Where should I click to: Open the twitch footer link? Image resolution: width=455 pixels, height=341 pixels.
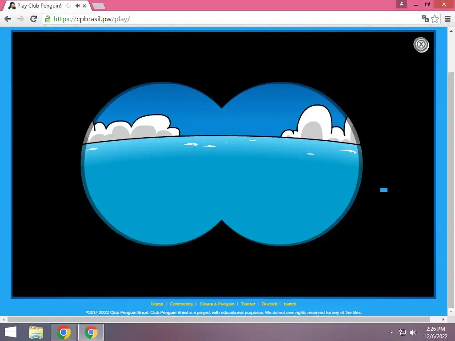tap(290, 304)
